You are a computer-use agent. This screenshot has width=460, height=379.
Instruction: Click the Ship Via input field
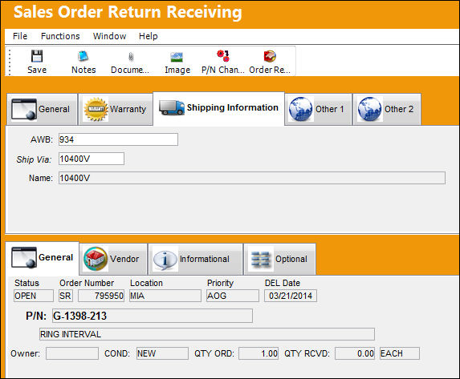(x=92, y=159)
